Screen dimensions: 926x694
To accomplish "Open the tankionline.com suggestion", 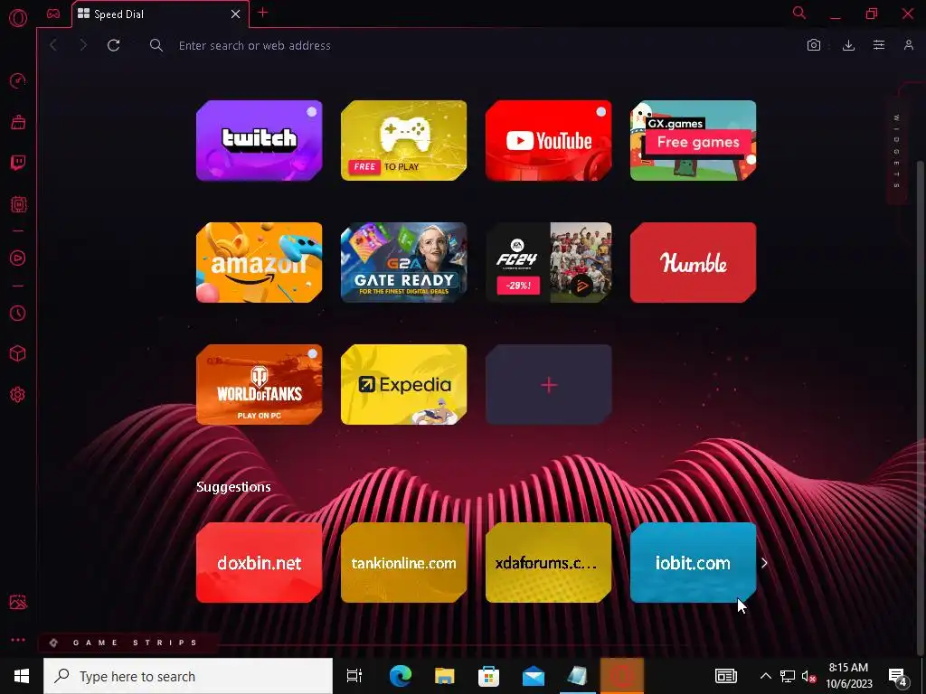I will click(404, 562).
